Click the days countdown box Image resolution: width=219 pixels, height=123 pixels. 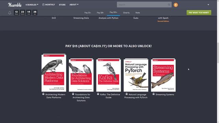click(16, 12)
